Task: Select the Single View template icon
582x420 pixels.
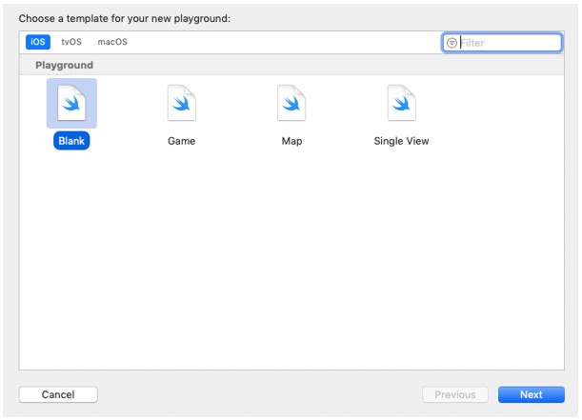Action: (402, 103)
